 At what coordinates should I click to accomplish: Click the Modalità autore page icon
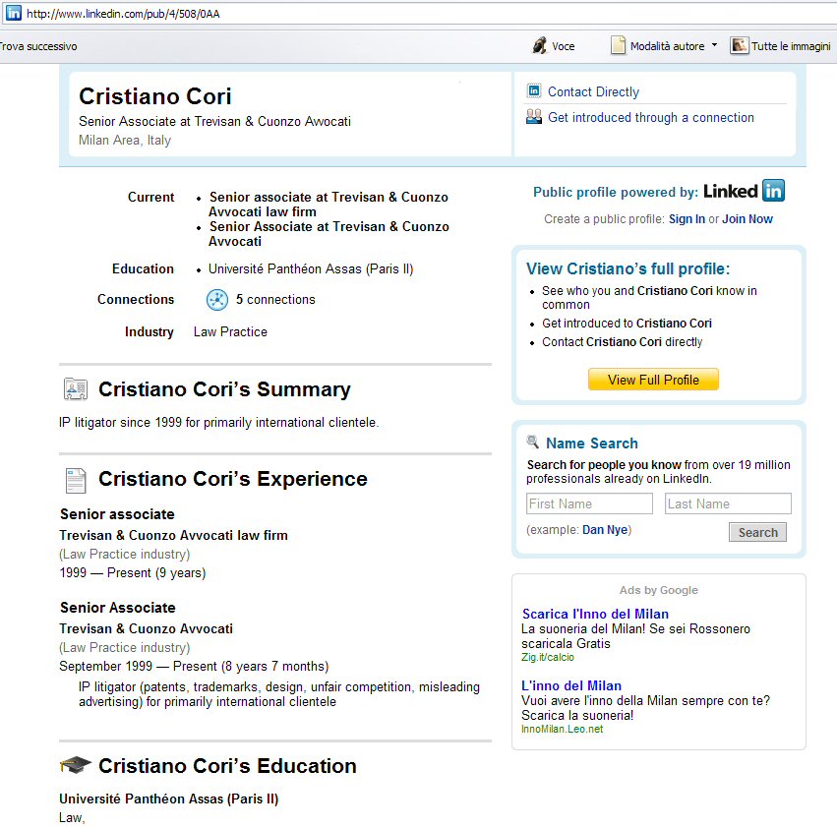(x=619, y=45)
